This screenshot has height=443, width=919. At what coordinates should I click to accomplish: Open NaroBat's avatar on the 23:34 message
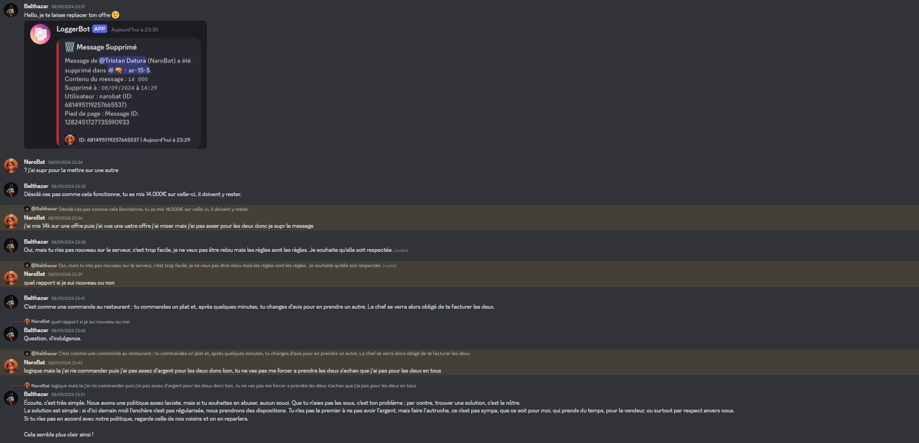(x=11, y=166)
